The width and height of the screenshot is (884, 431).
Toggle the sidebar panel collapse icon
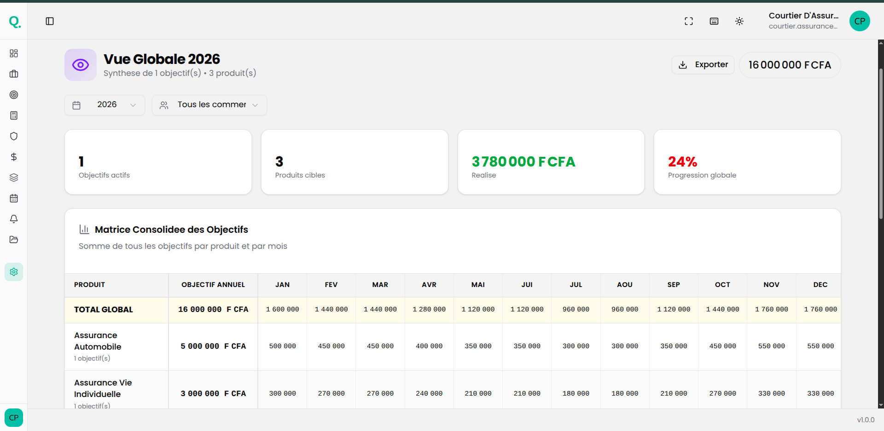[50, 21]
